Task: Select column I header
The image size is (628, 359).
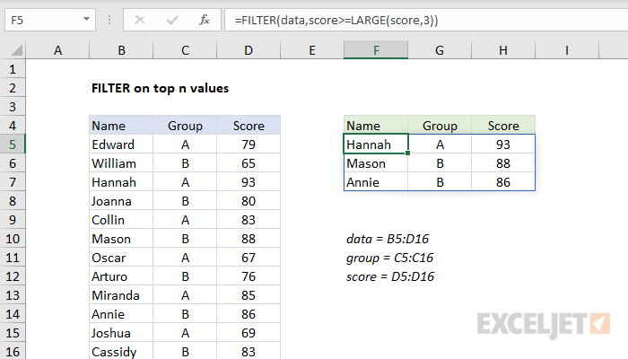Action: pos(567,50)
